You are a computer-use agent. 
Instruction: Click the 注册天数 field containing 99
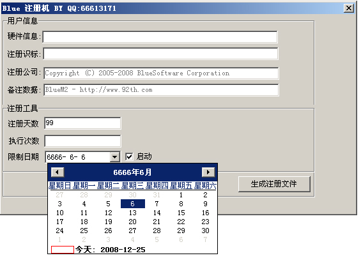click(x=82, y=123)
